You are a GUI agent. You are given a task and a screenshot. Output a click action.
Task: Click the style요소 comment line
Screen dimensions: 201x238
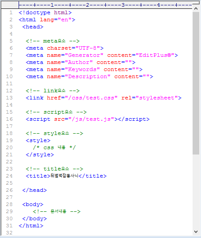click(54, 133)
